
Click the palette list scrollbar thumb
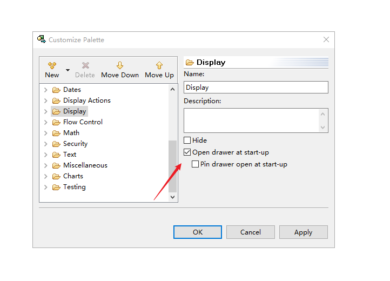[173, 166]
